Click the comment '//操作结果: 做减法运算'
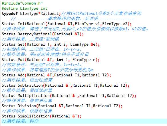This screenshot has width=167, height=126. coord(27,90)
